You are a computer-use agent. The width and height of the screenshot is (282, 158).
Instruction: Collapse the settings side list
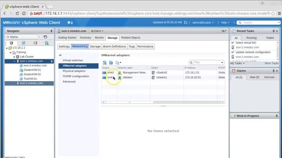click(x=60, y=55)
